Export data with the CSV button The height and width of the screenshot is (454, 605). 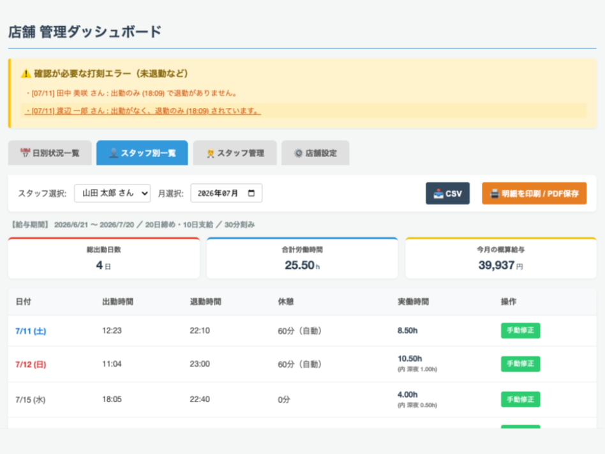pos(447,193)
